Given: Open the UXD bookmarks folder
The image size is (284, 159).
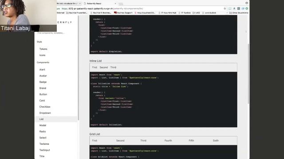Looking at the screenshot, I should (196, 13).
